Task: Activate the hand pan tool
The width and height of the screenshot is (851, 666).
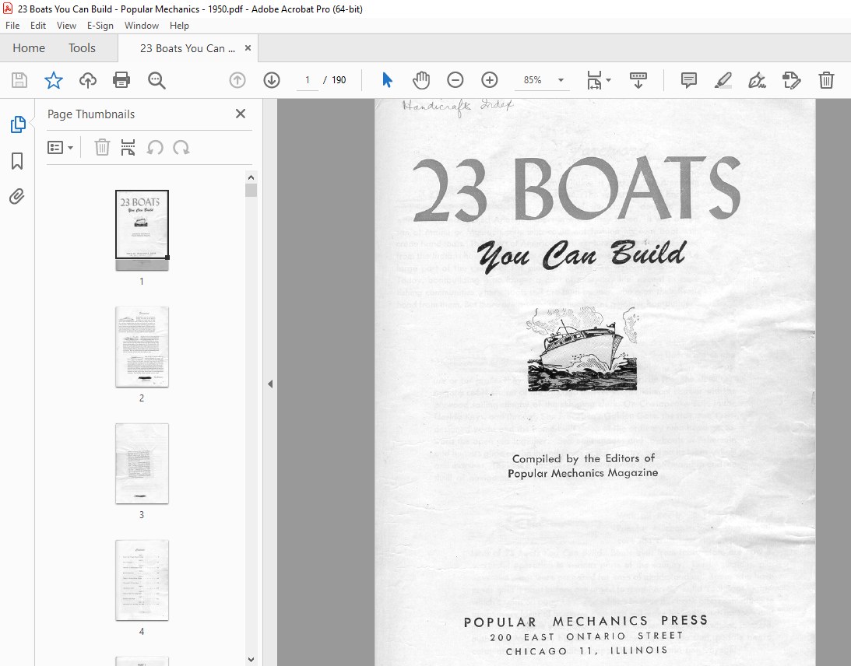Action: click(x=420, y=80)
